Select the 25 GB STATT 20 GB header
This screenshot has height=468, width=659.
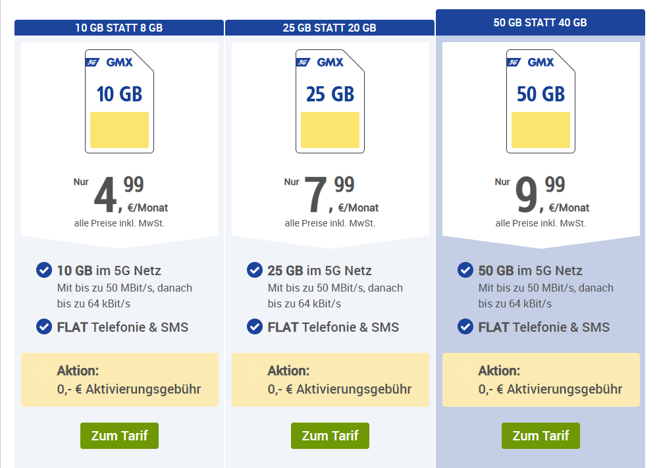330,28
